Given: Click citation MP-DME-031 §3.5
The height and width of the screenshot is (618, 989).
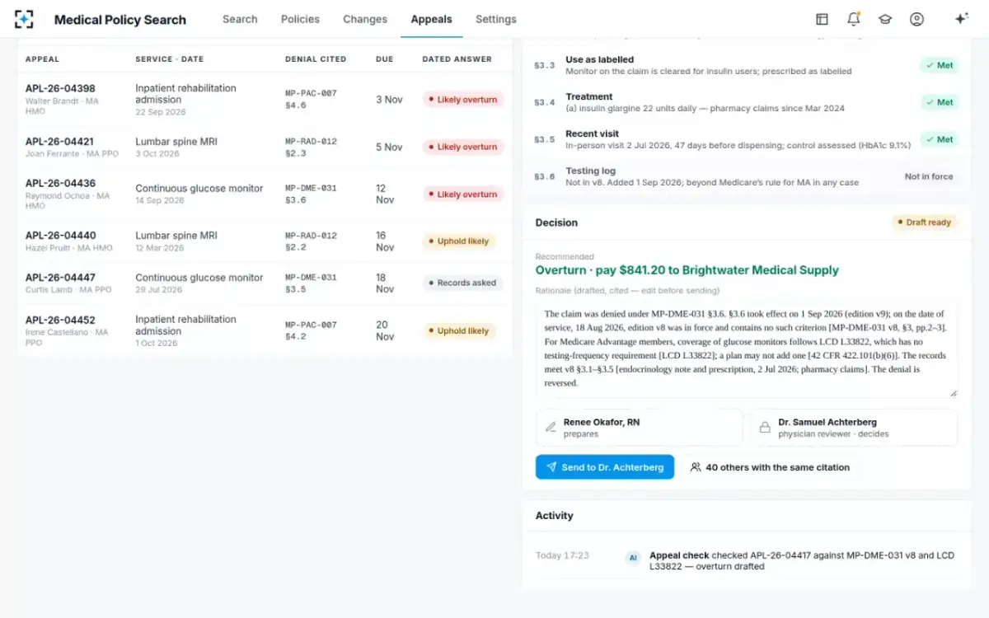Looking at the screenshot, I should (x=311, y=283).
